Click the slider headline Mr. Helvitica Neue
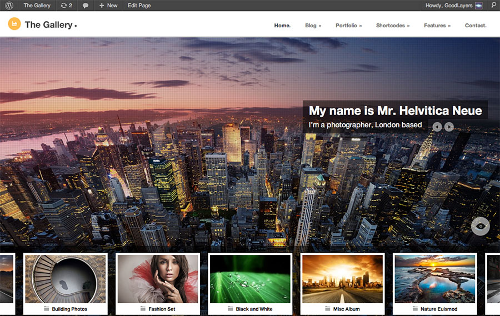Image resolution: width=500 pixels, height=316 pixels. (x=396, y=111)
